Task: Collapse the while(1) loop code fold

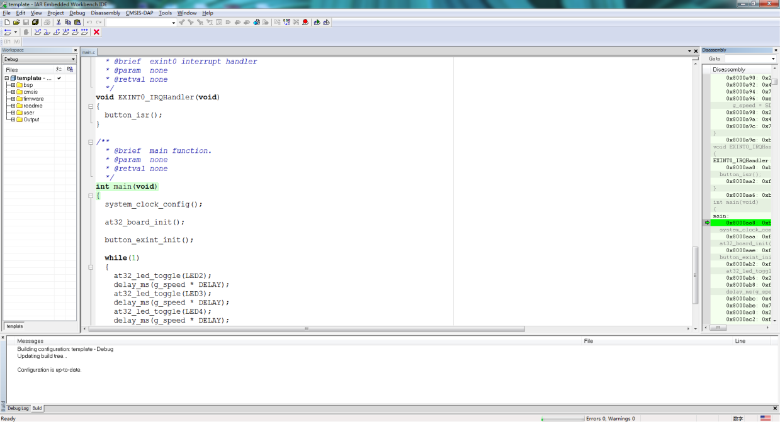Action: point(91,267)
